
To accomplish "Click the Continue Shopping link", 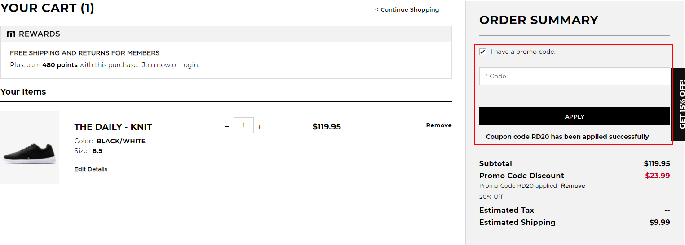I will (410, 10).
